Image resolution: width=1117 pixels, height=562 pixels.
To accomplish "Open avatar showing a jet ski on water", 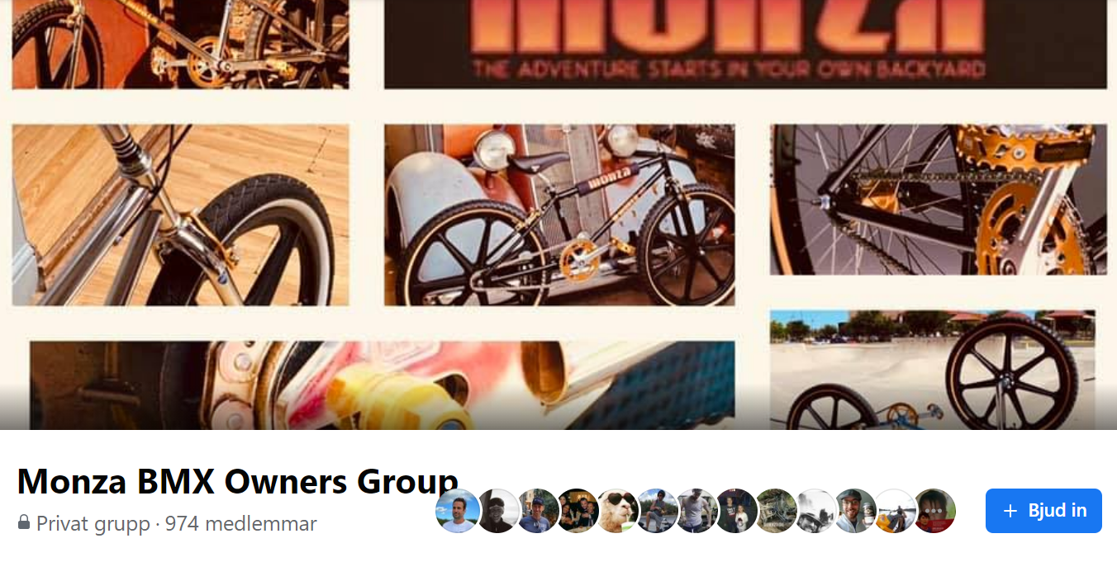I will 895,511.
